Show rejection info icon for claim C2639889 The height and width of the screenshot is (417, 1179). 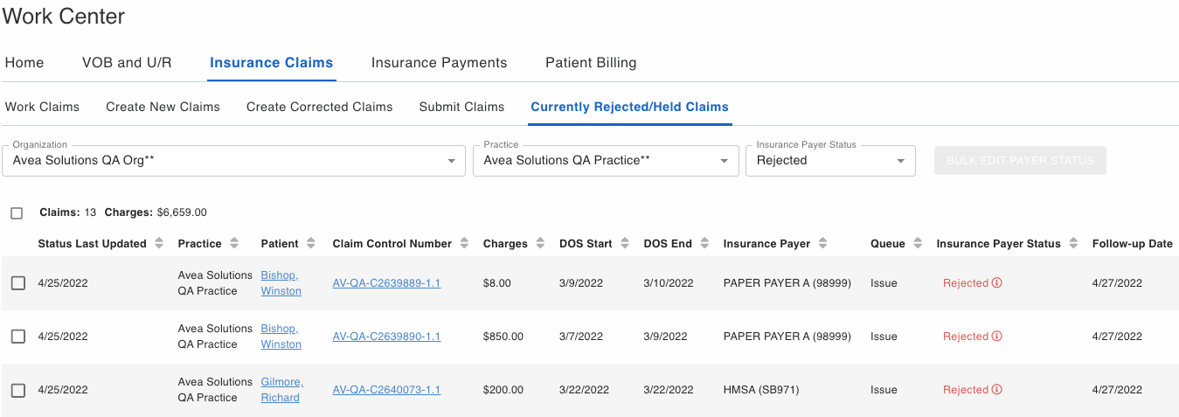pos(997,283)
